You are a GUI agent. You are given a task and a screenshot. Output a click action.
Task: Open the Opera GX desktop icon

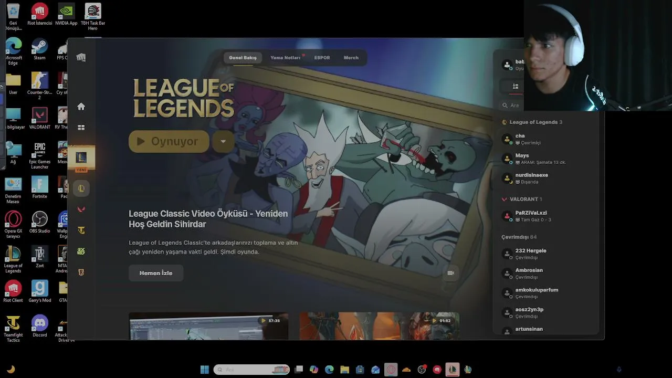(13, 225)
